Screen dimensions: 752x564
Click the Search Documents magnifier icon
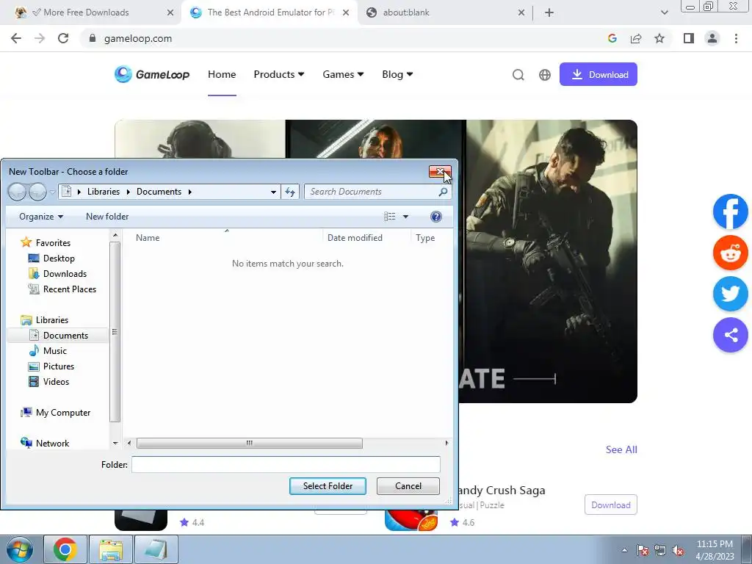pyautogui.click(x=443, y=192)
